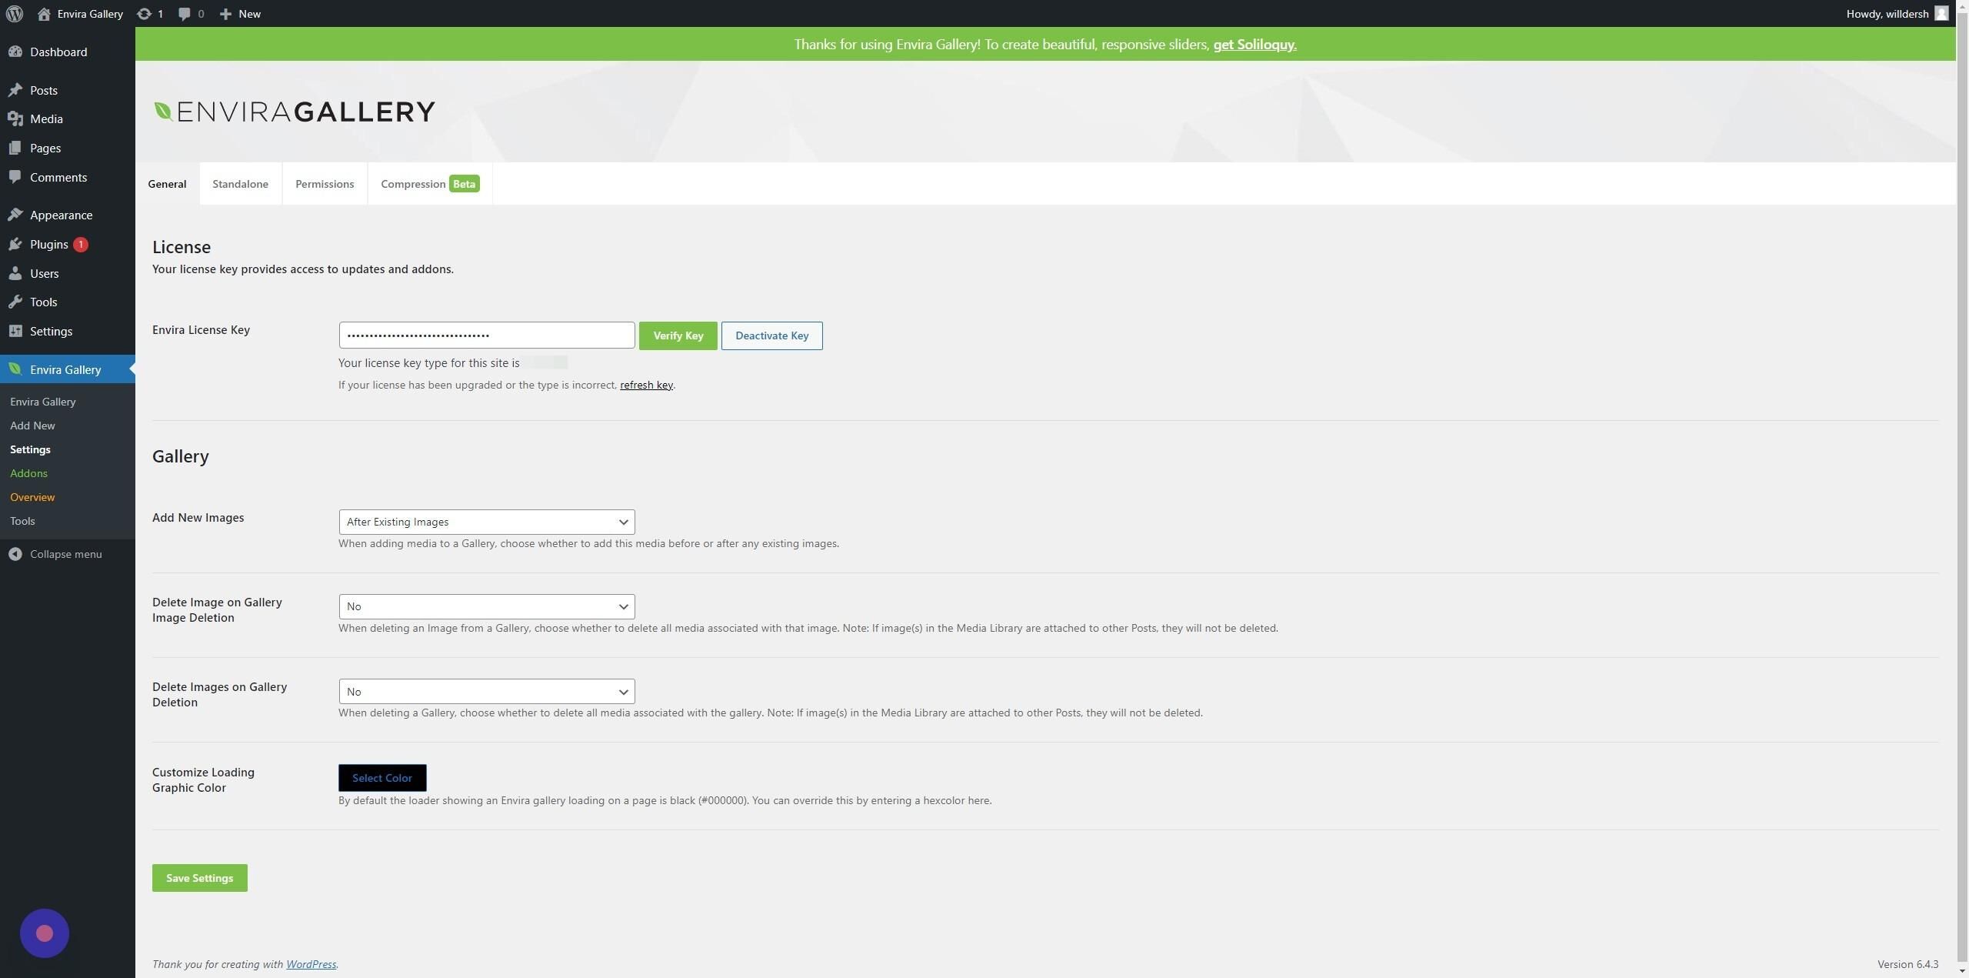The image size is (1969, 978).
Task: Open the comments bubble icon in admin bar
Action: point(185,14)
